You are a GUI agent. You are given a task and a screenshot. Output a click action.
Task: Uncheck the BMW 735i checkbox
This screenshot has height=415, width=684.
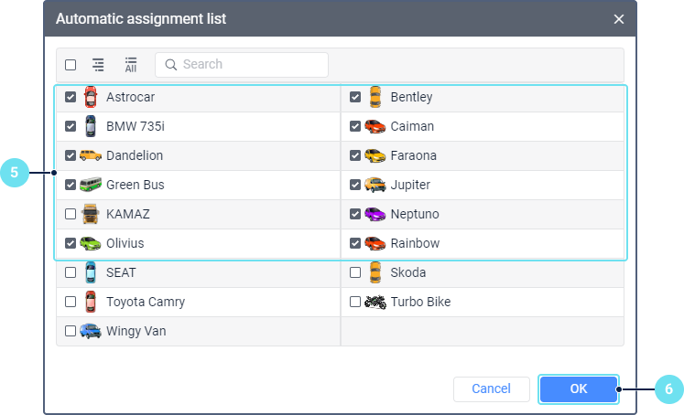pos(71,126)
